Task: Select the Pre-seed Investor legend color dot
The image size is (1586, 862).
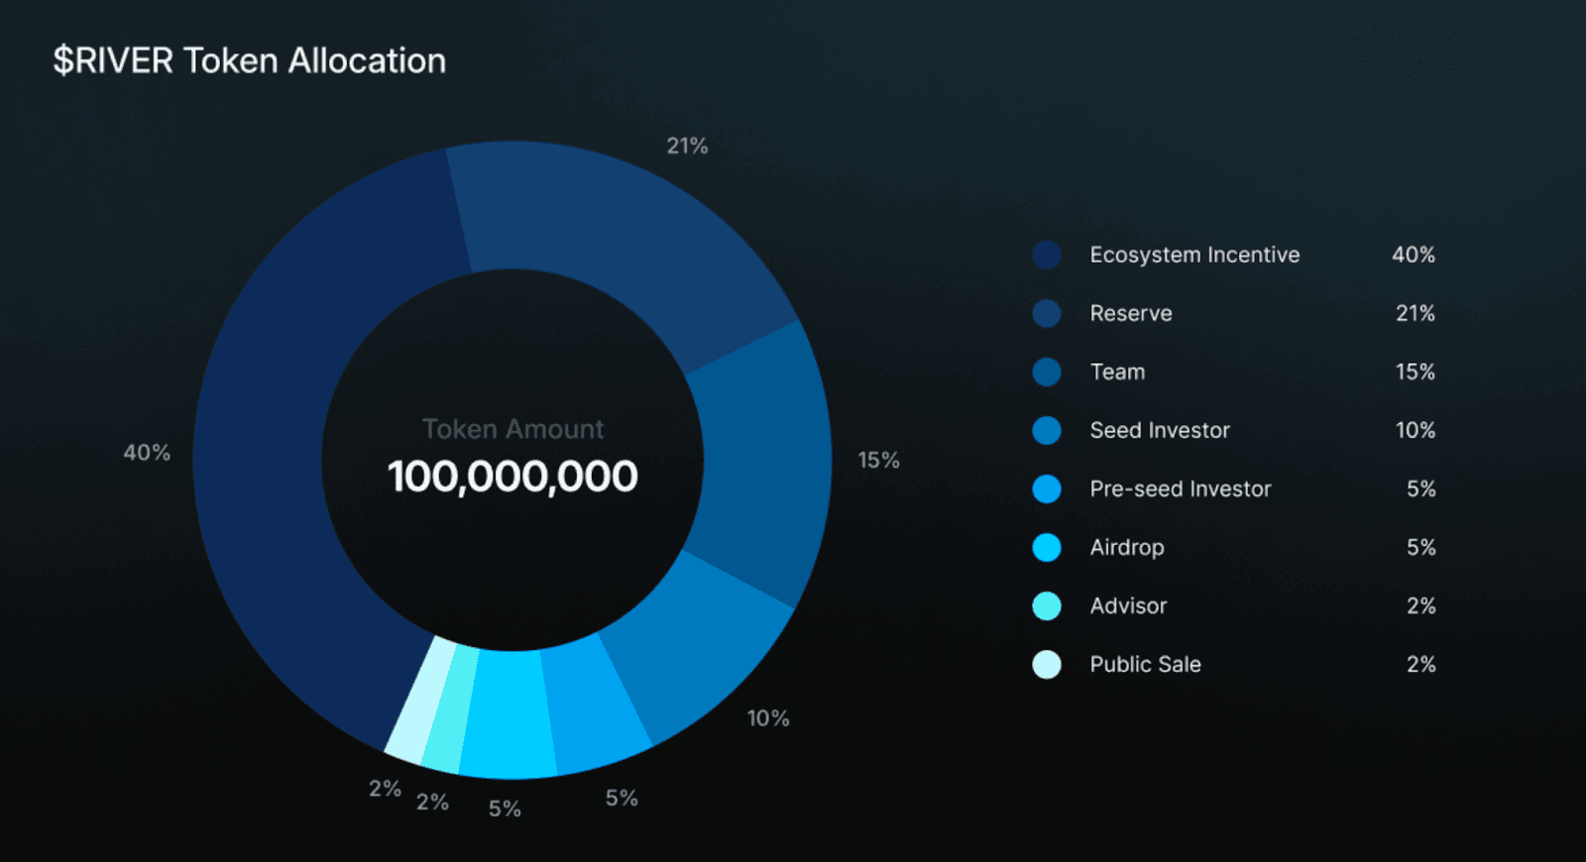Action: click(x=1047, y=489)
